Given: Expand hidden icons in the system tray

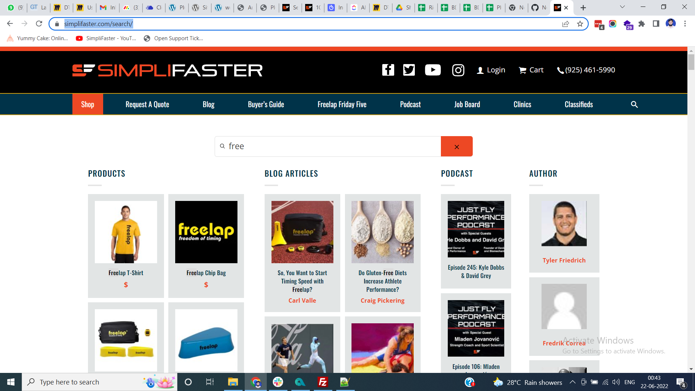Looking at the screenshot, I should click(x=573, y=382).
